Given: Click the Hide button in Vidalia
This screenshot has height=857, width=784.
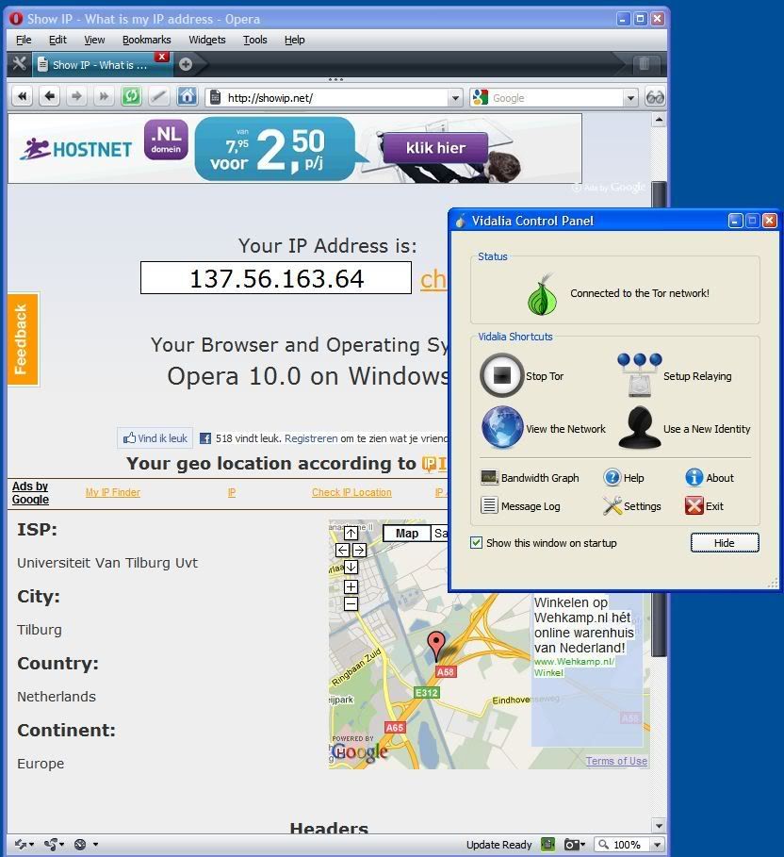Looking at the screenshot, I should [724, 543].
